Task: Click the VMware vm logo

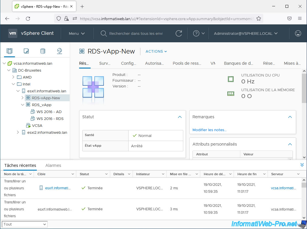Action: 13,33
